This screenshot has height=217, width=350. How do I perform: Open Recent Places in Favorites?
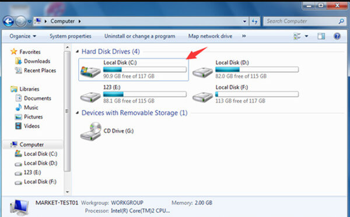pyautogui.click(x=40, y=71)
